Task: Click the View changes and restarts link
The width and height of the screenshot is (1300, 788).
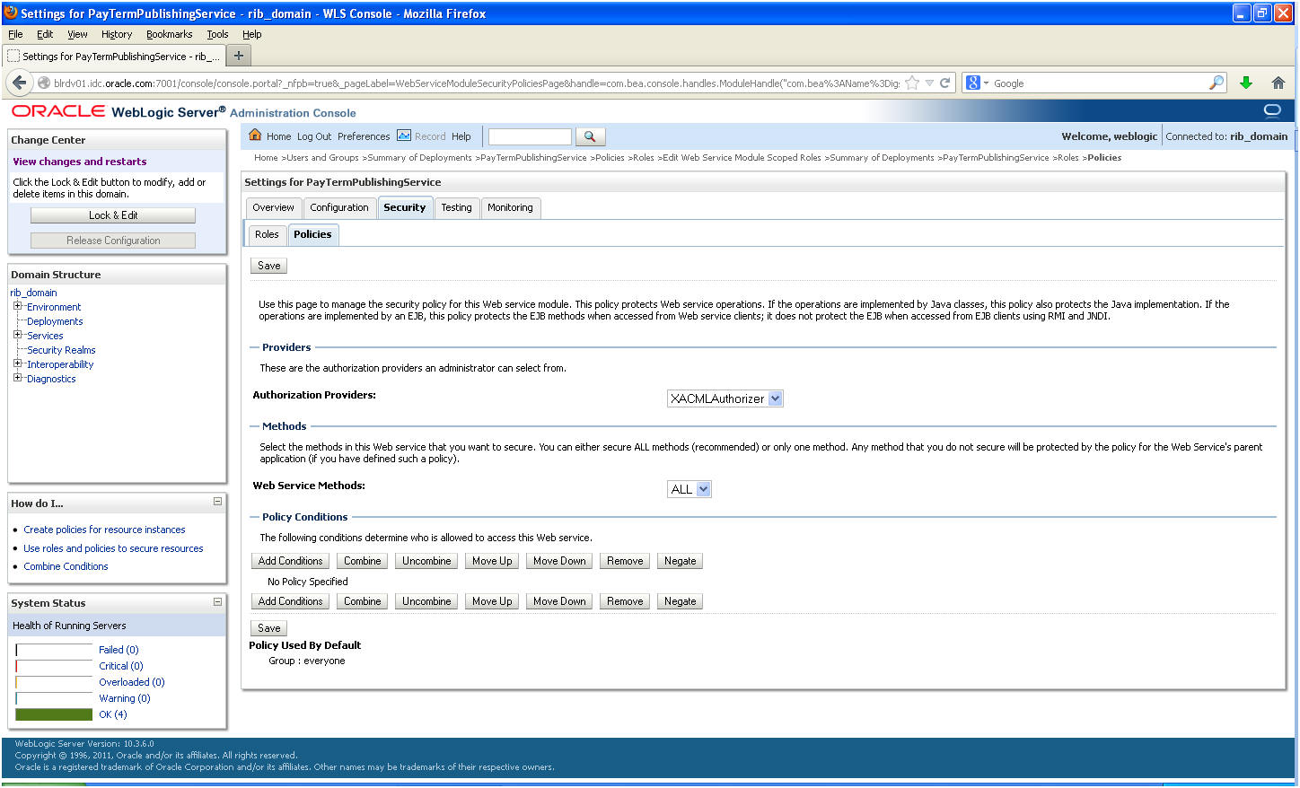Action: click(x=80, y=162)
